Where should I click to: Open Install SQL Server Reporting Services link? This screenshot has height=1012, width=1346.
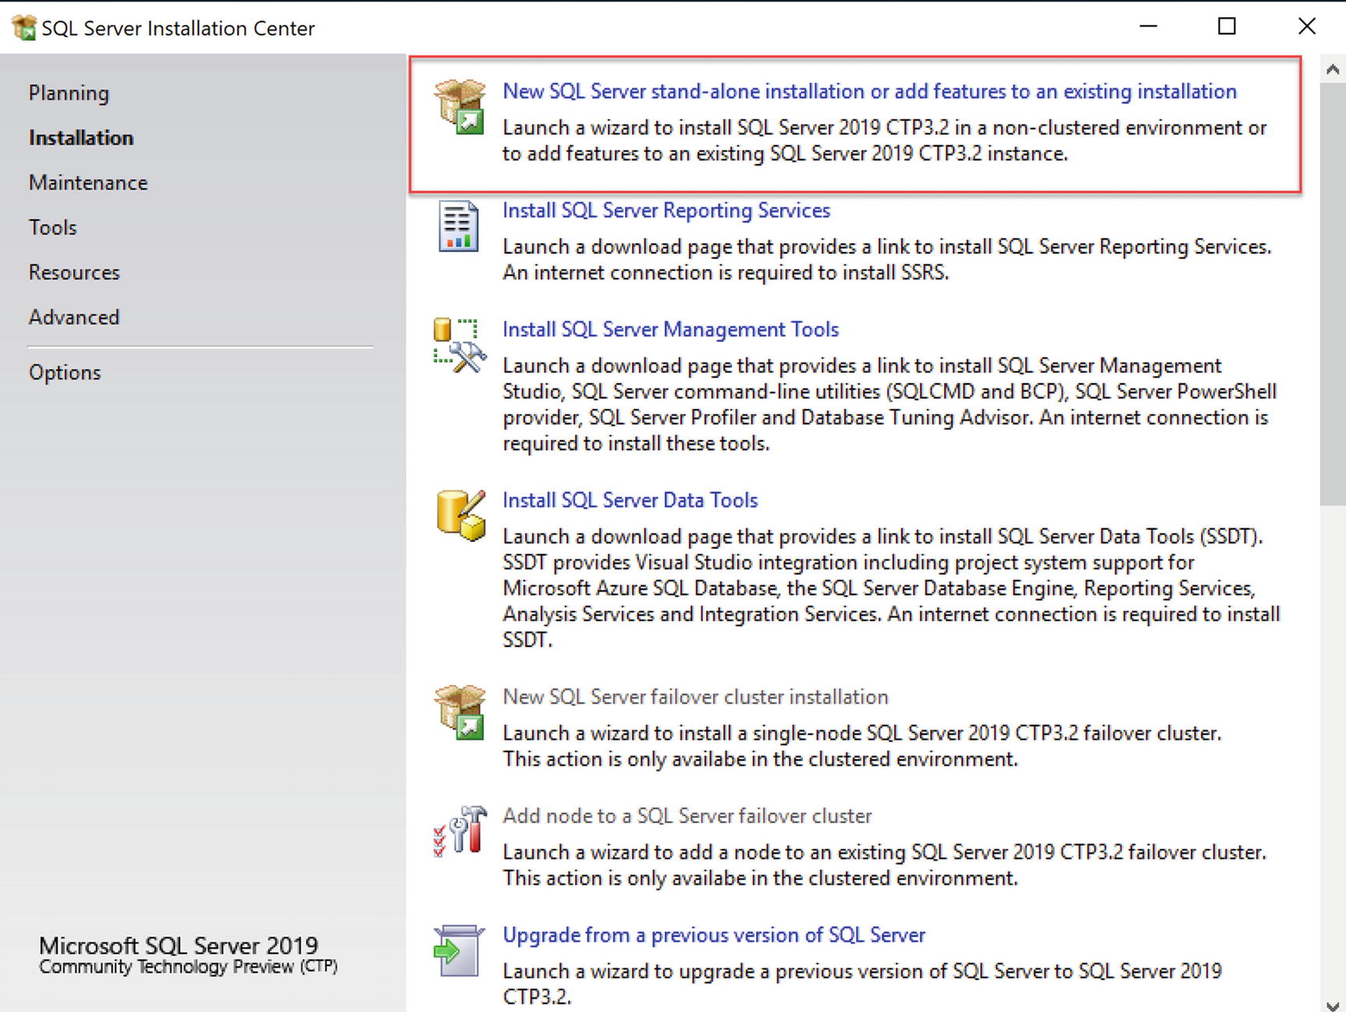point(666,211)
